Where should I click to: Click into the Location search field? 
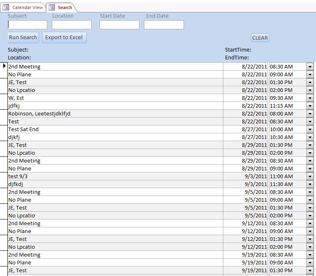click(72, 25)
